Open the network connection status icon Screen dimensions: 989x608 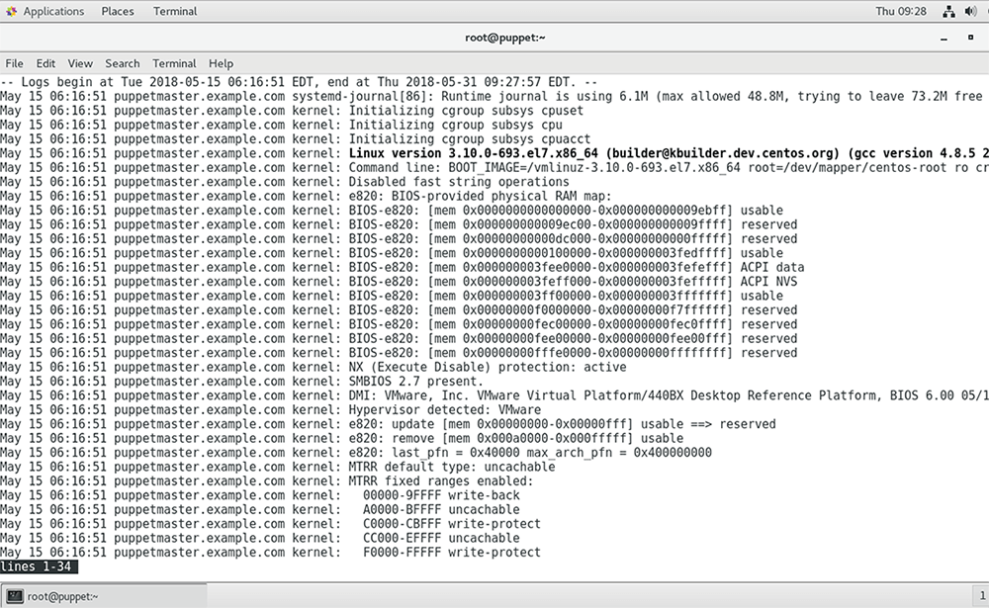pos(948,12)
